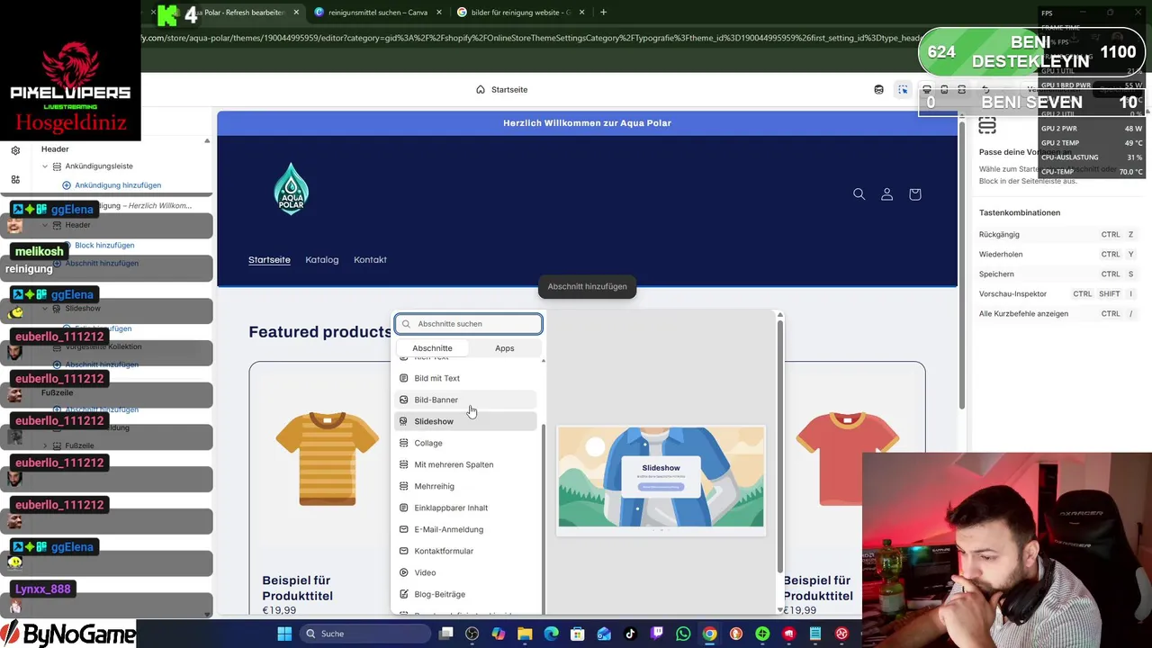Open Microsoft Edge from taskbar

click(551, 634)
